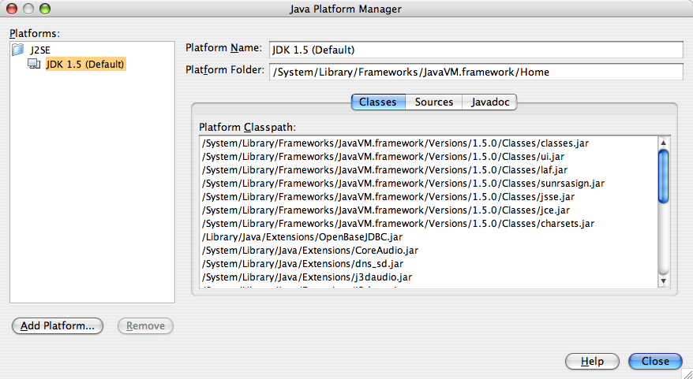The height and width of the screenshot is (379, 693).
Task: Select the charsets.jar classpath entry
Action: pos(398,224)
